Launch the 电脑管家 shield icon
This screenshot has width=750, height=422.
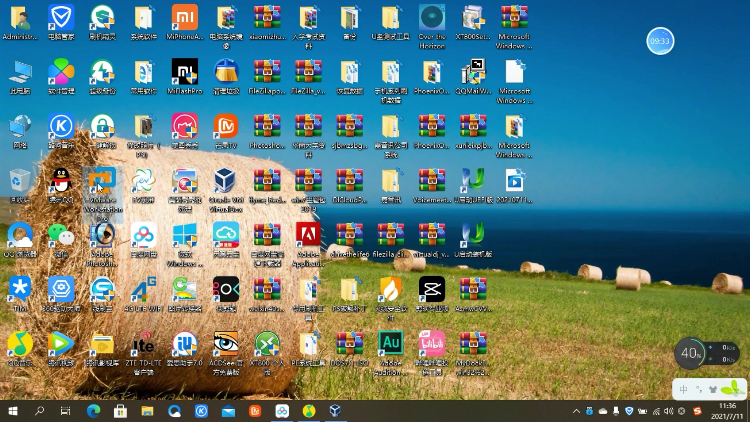[x=61, y=22]
